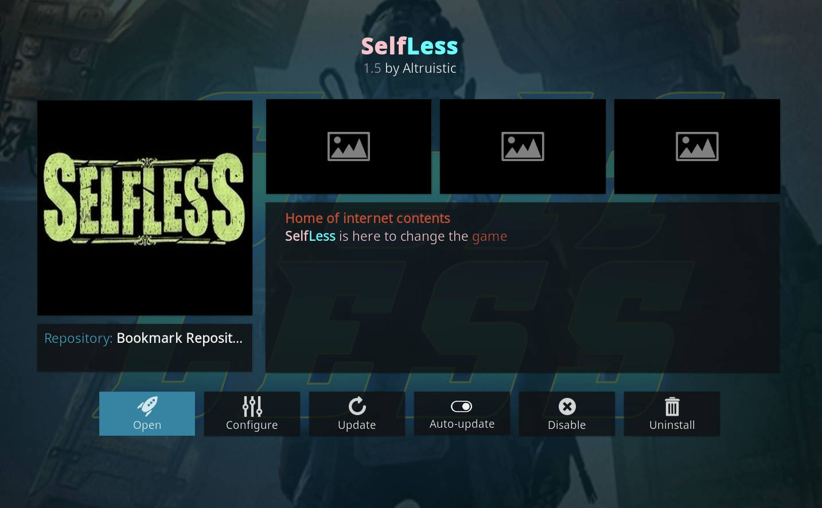
Task: Open the last screenshot placeholder image
Action: [x=697, y=147]
